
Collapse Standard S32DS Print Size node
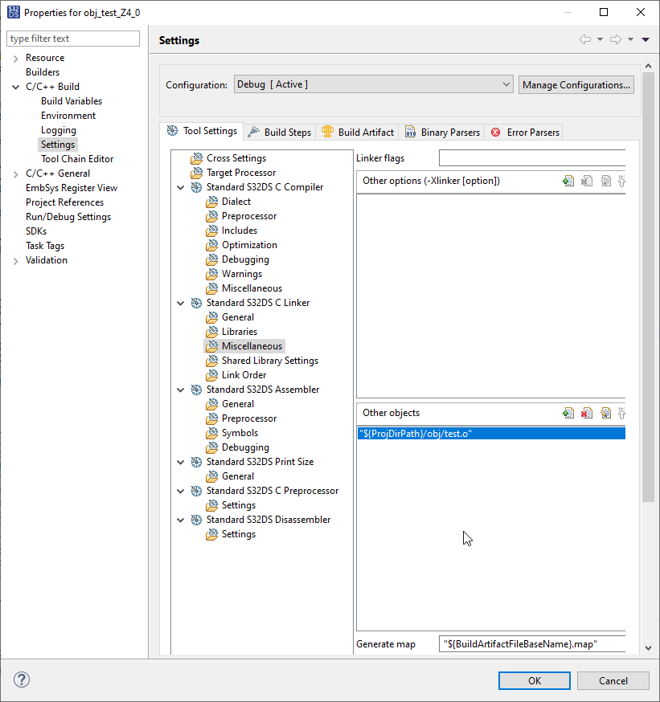181,462
